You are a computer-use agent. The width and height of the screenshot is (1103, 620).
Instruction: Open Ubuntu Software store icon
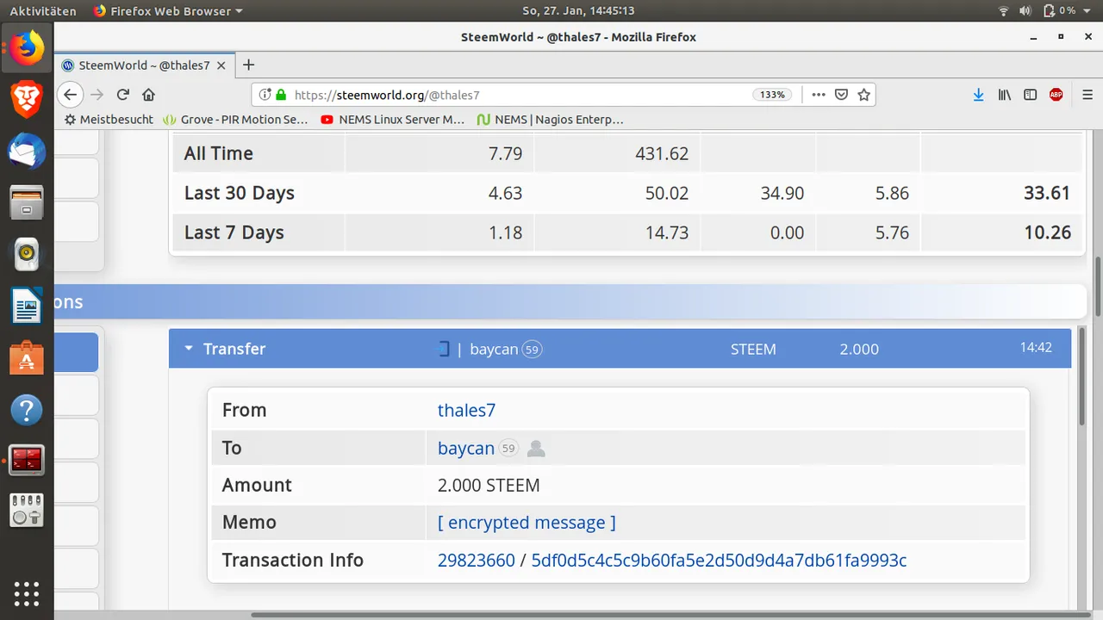click(27, 357)
